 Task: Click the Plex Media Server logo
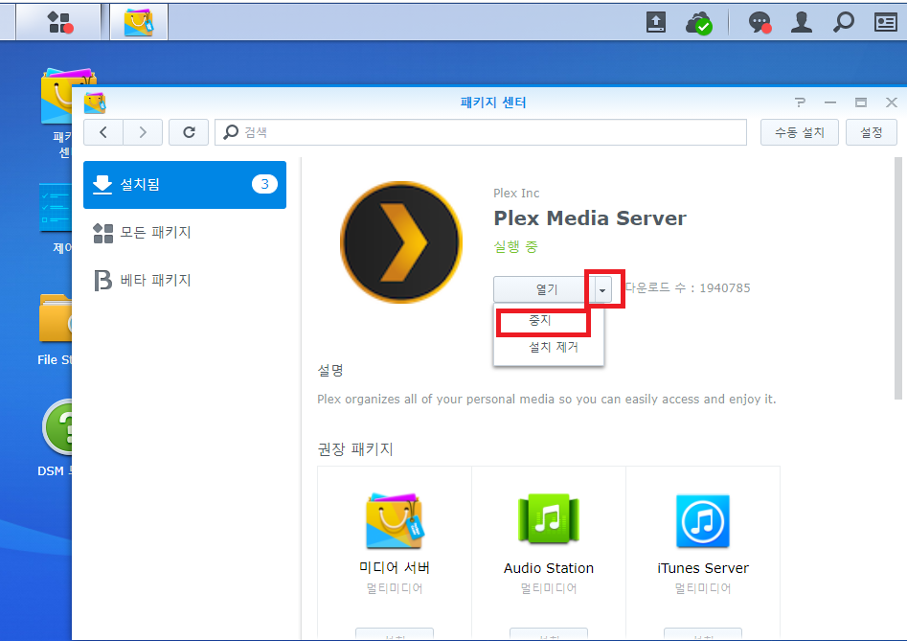tap(401, 241)
